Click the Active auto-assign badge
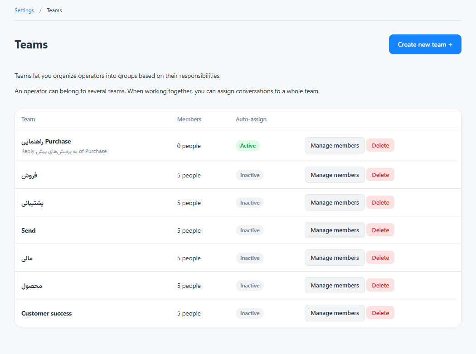The height and width of the screenshot is (354, 476). tap(248, 146)
